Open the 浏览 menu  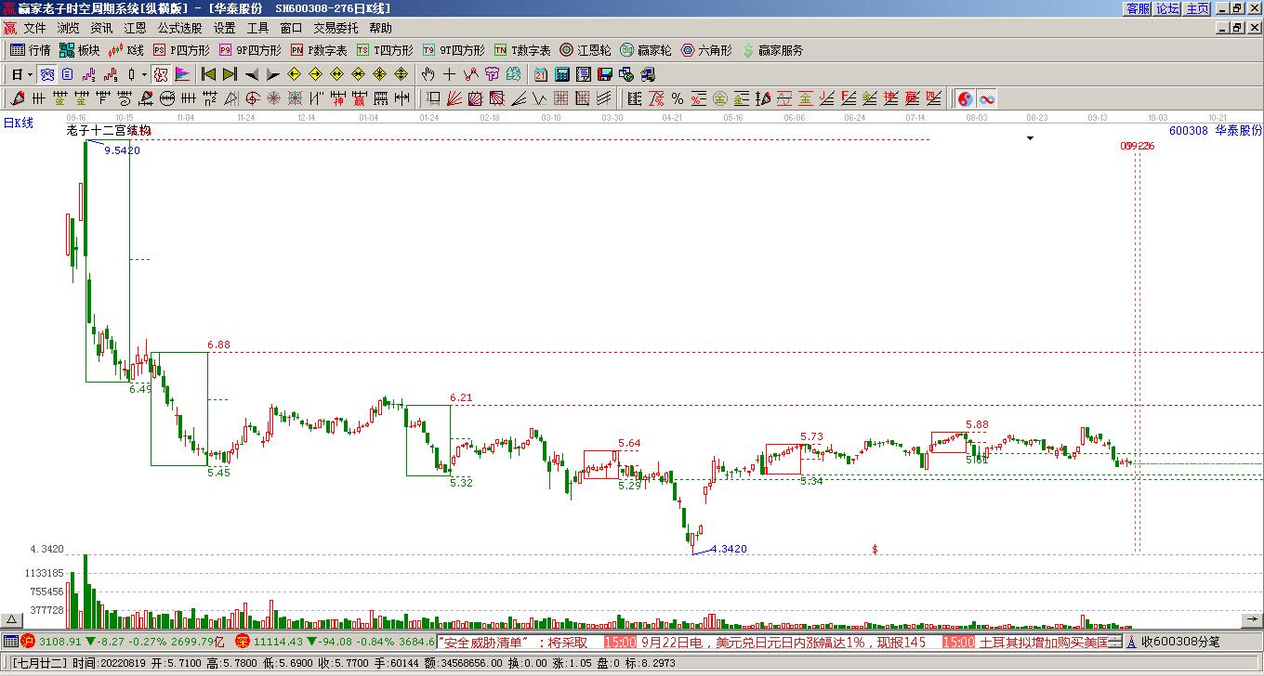coord(68,29)
